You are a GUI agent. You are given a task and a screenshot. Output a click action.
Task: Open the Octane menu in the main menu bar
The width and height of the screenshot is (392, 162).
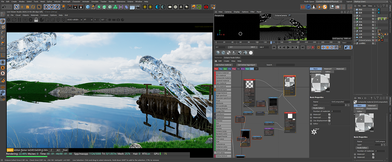(130, 2)
